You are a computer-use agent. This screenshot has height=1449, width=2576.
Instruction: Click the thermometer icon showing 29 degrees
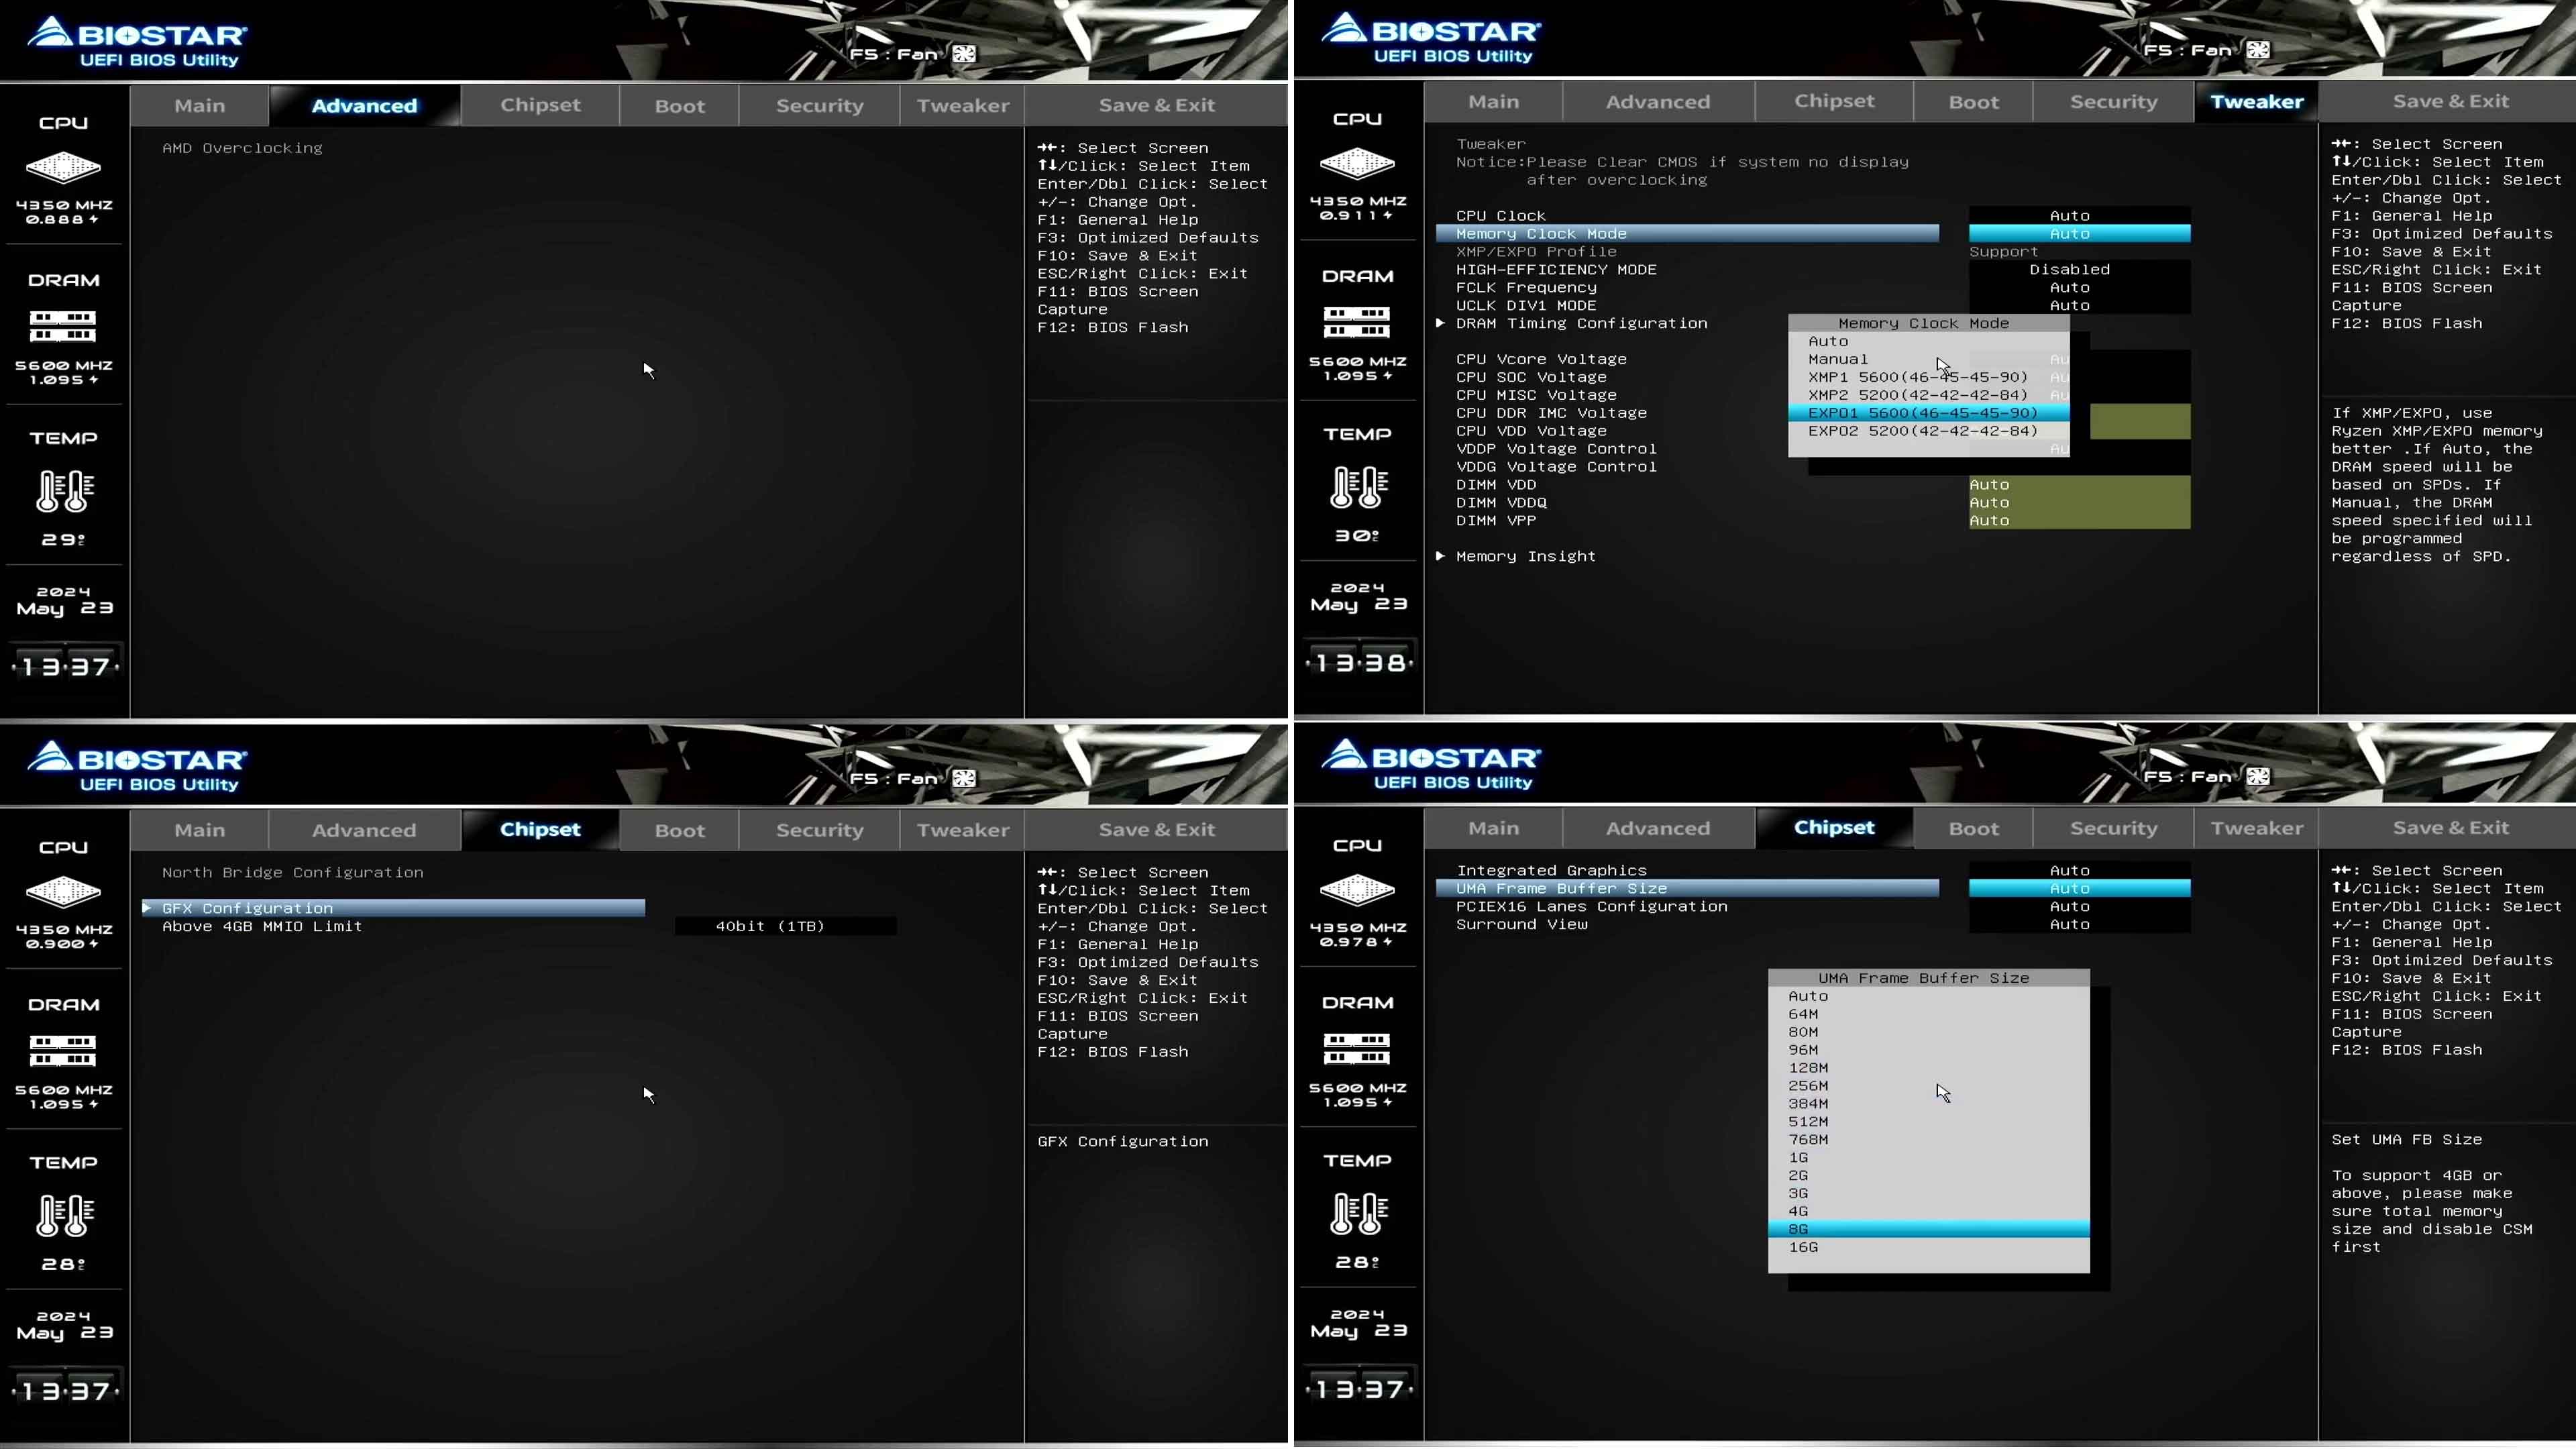(65, 491)
